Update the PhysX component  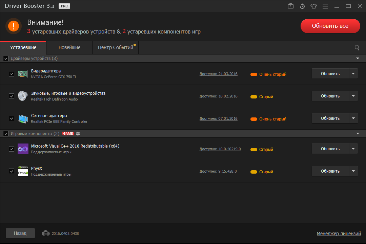330,171
